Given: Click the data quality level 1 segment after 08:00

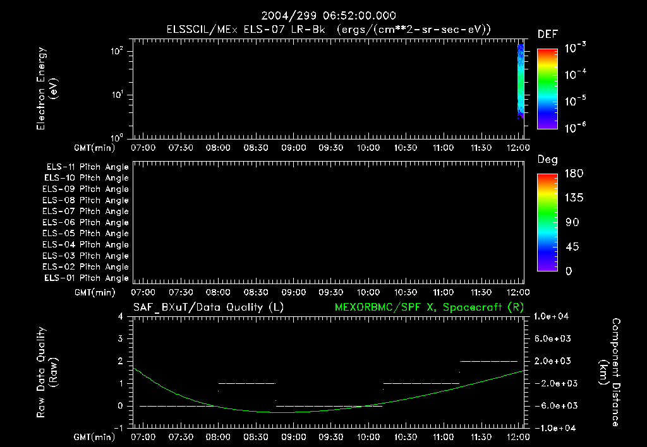Looking at the screenshot, I should click(x=247, y=383).
